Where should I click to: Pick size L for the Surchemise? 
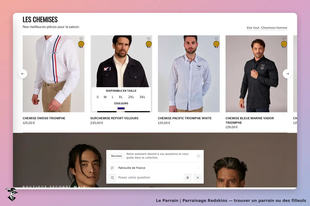(113, 97)
